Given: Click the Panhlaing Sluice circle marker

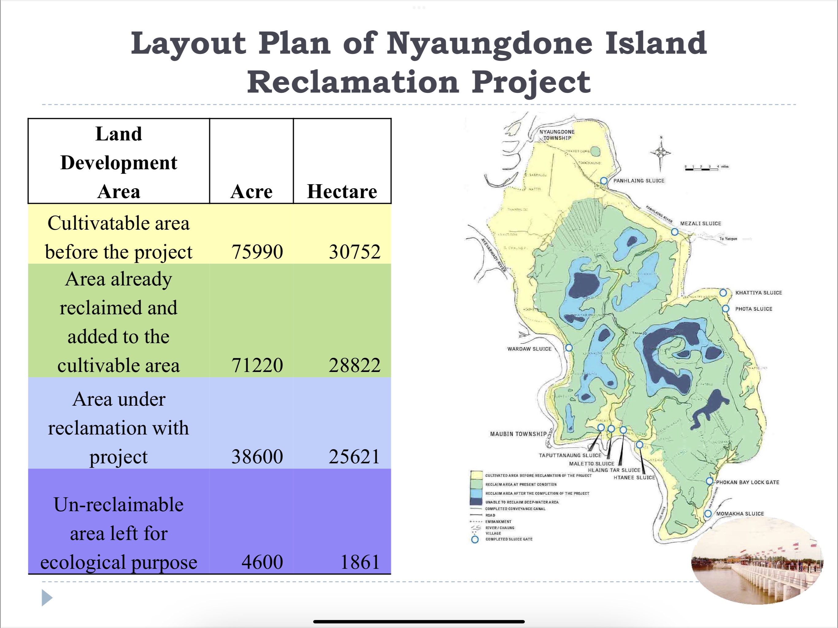Looking at the screenshot, I should 604,181.
